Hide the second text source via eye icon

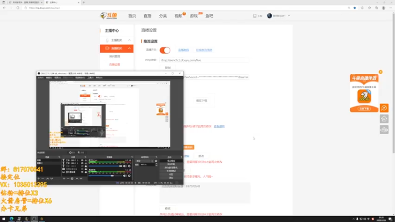82,163
